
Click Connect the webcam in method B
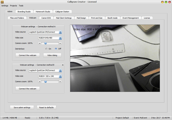(x=28, y=89)
